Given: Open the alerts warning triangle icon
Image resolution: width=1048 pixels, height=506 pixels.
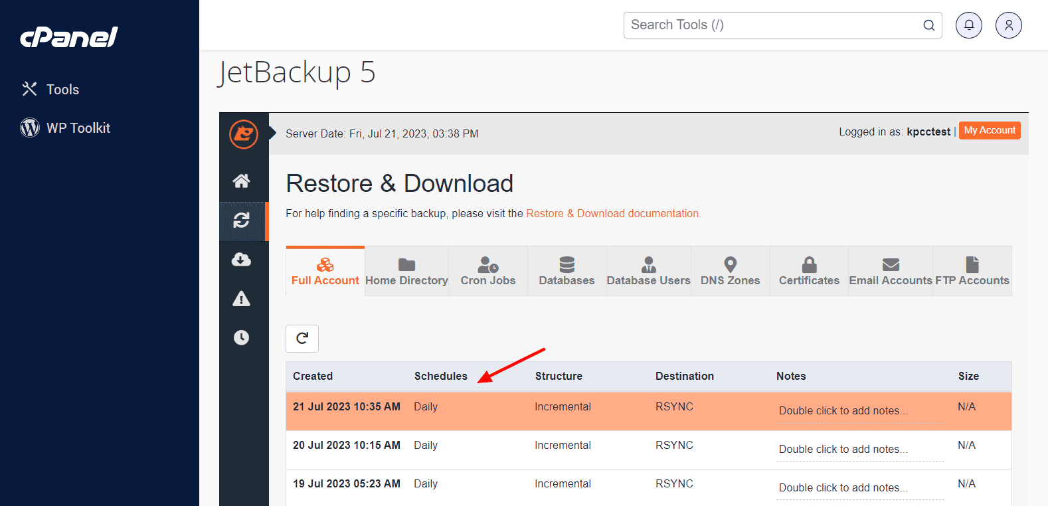Looking at the screenshot, I should click(x=242, y=299).
